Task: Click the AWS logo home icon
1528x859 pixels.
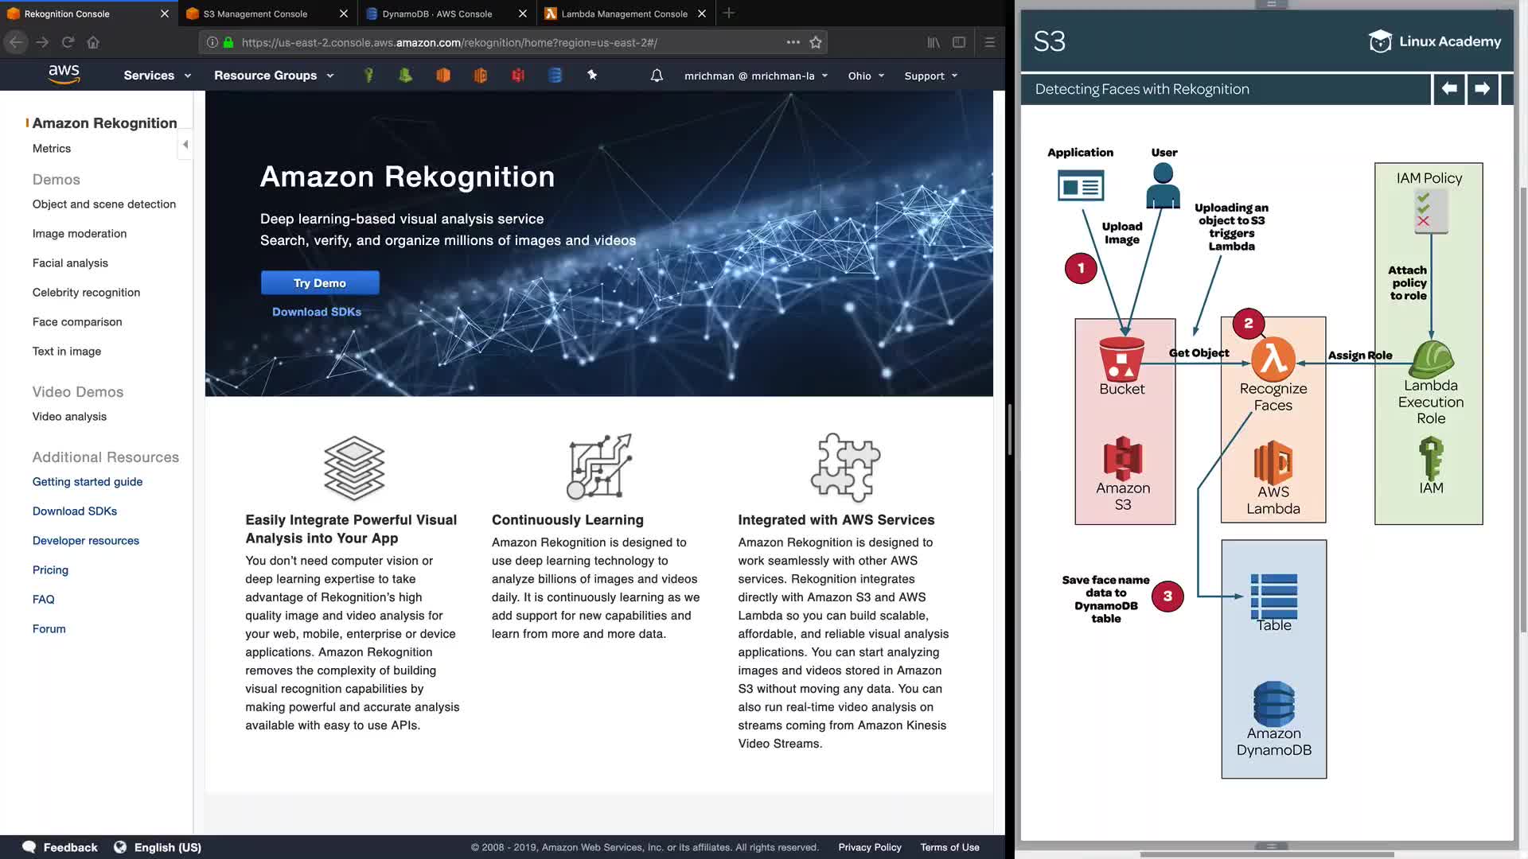Action: pyautogui.click(x=64, y=75)
